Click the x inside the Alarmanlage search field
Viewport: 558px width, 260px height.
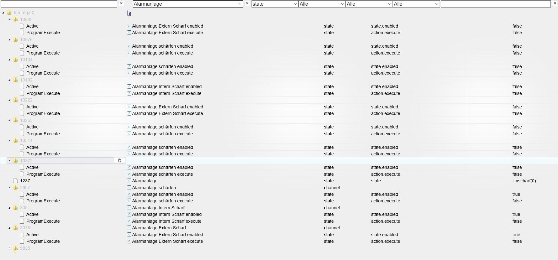pos(239,4)
